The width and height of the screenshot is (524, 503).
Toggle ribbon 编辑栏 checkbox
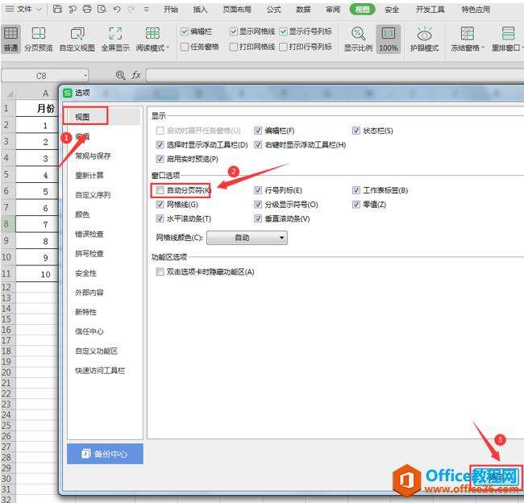[x=185, y=31]
